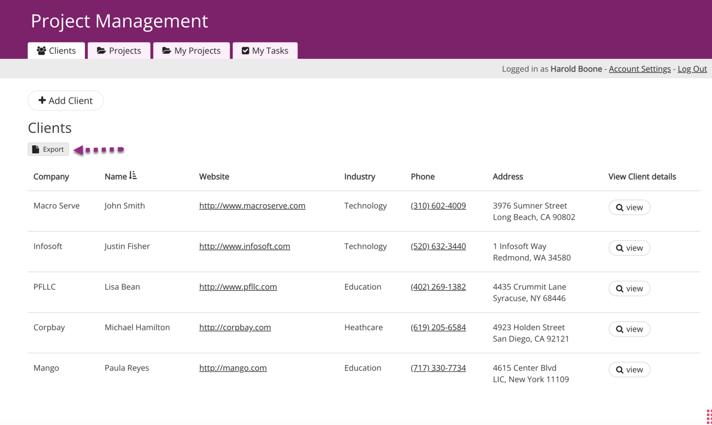Screen dimensions: 712x425
Task: Click the Company column header
Action: pos(51,176)
